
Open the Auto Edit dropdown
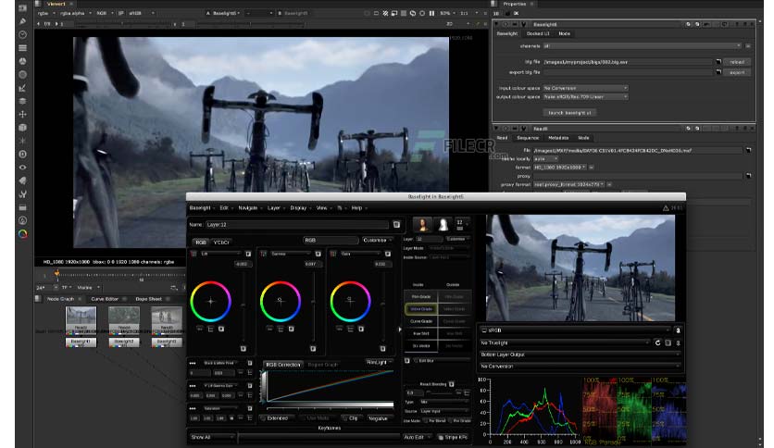[x=418, y=437]
